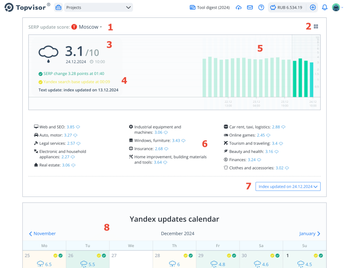Open the mail envelope icon
Image resolution: width=349 pixels, height=268 pixels.
[x=250, y=7]
